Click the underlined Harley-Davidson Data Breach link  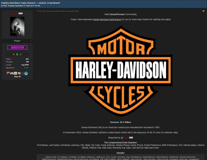click(107, 19)
